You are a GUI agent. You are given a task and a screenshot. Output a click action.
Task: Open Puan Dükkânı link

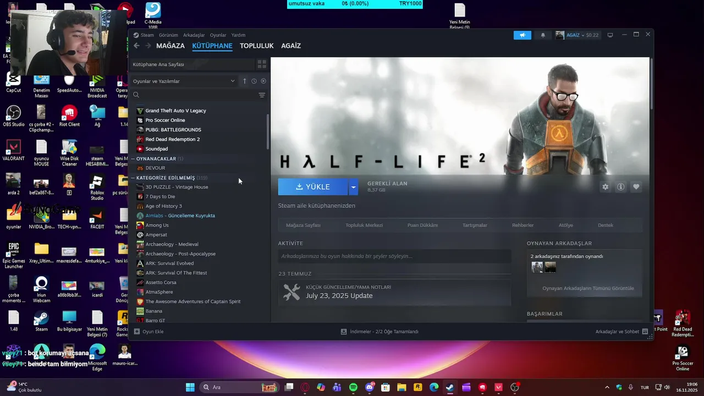click(422, 225)
